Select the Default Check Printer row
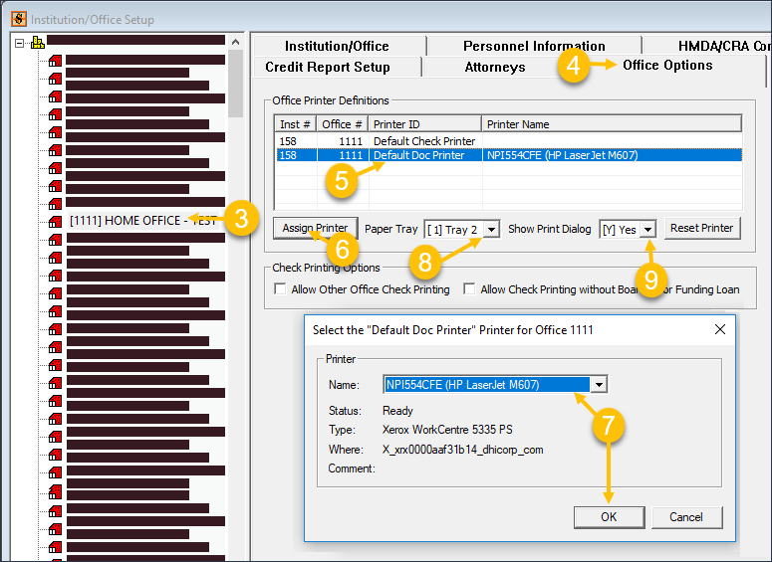 pyautogui.click(x=508, y=141)
